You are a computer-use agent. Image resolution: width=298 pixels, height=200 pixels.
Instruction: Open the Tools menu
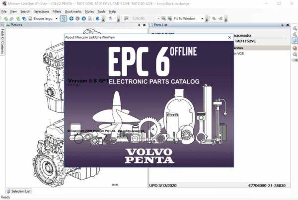click(x=101, y=11)
